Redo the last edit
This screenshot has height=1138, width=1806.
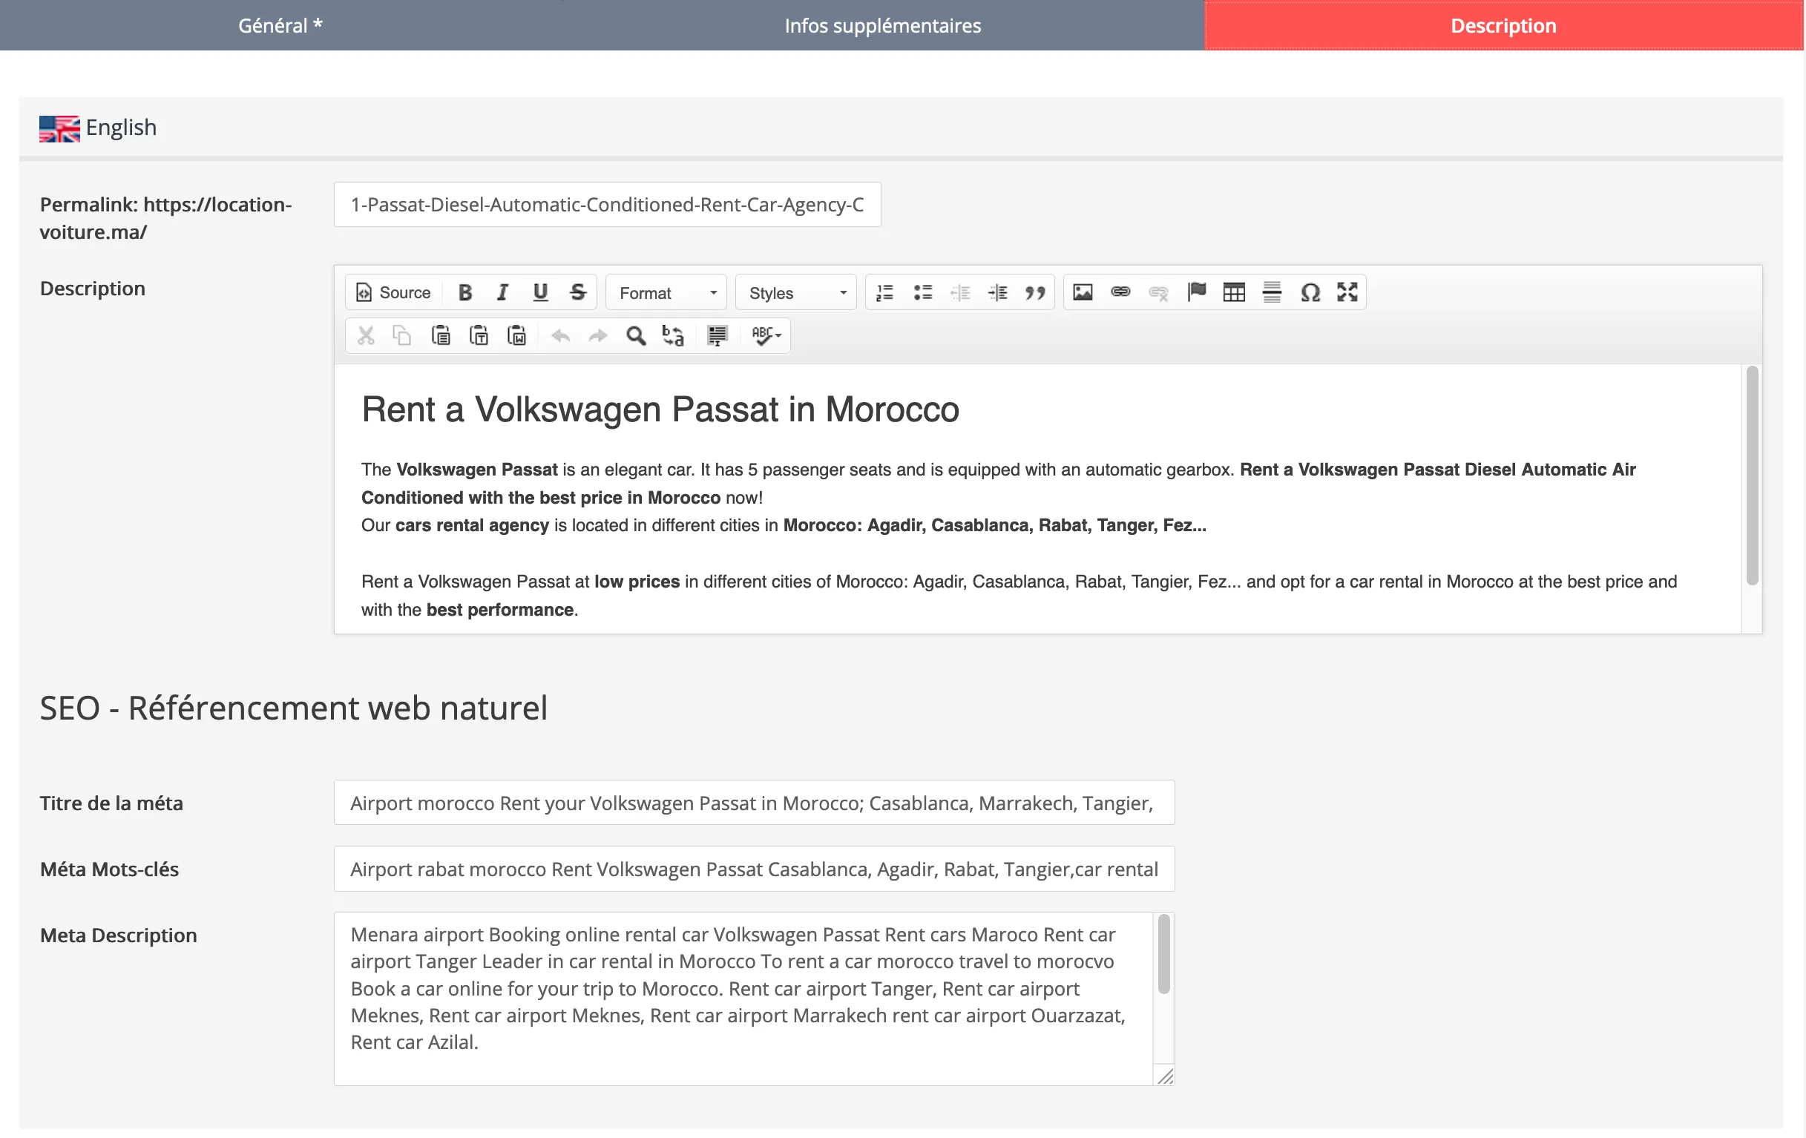598,335
